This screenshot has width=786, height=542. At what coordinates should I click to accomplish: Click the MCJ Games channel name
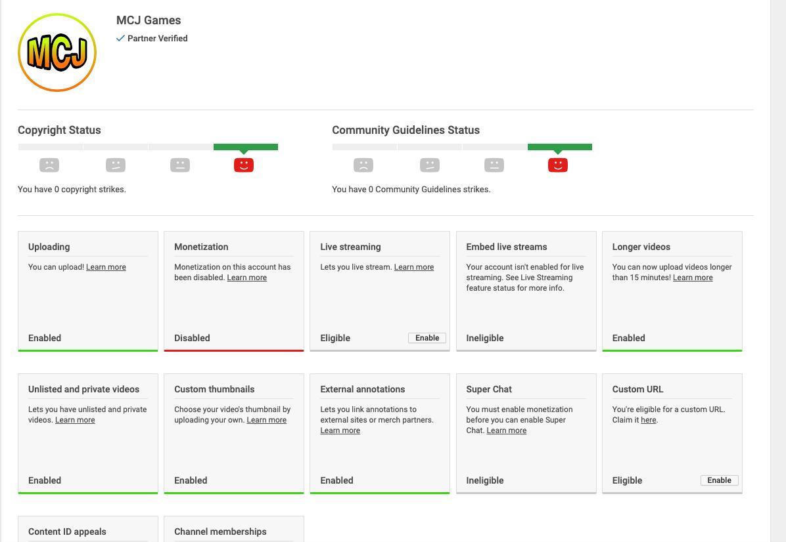(x=149, y=20)
